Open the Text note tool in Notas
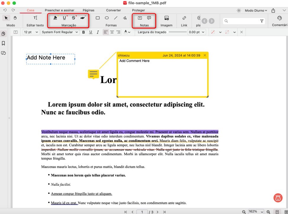This screenshot has height=214, width=288. [x=140, y=18]
